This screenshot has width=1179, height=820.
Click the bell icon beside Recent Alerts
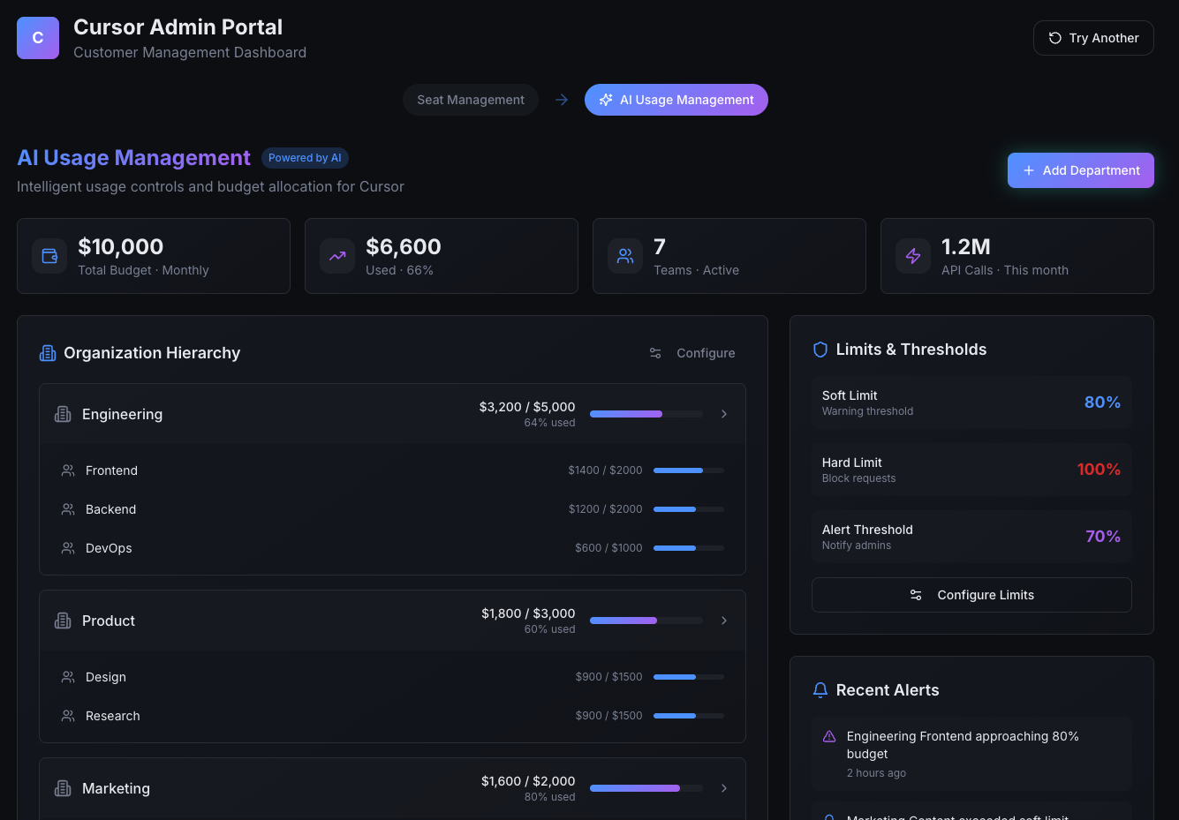(x=820, y=690)
